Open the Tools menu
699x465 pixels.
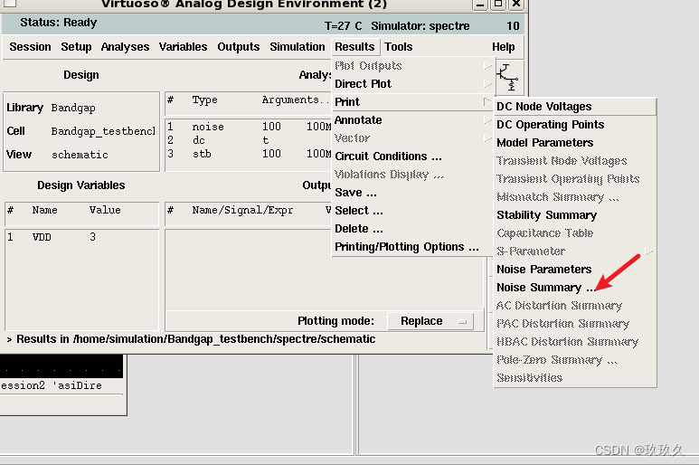click(x=399, y=47)
